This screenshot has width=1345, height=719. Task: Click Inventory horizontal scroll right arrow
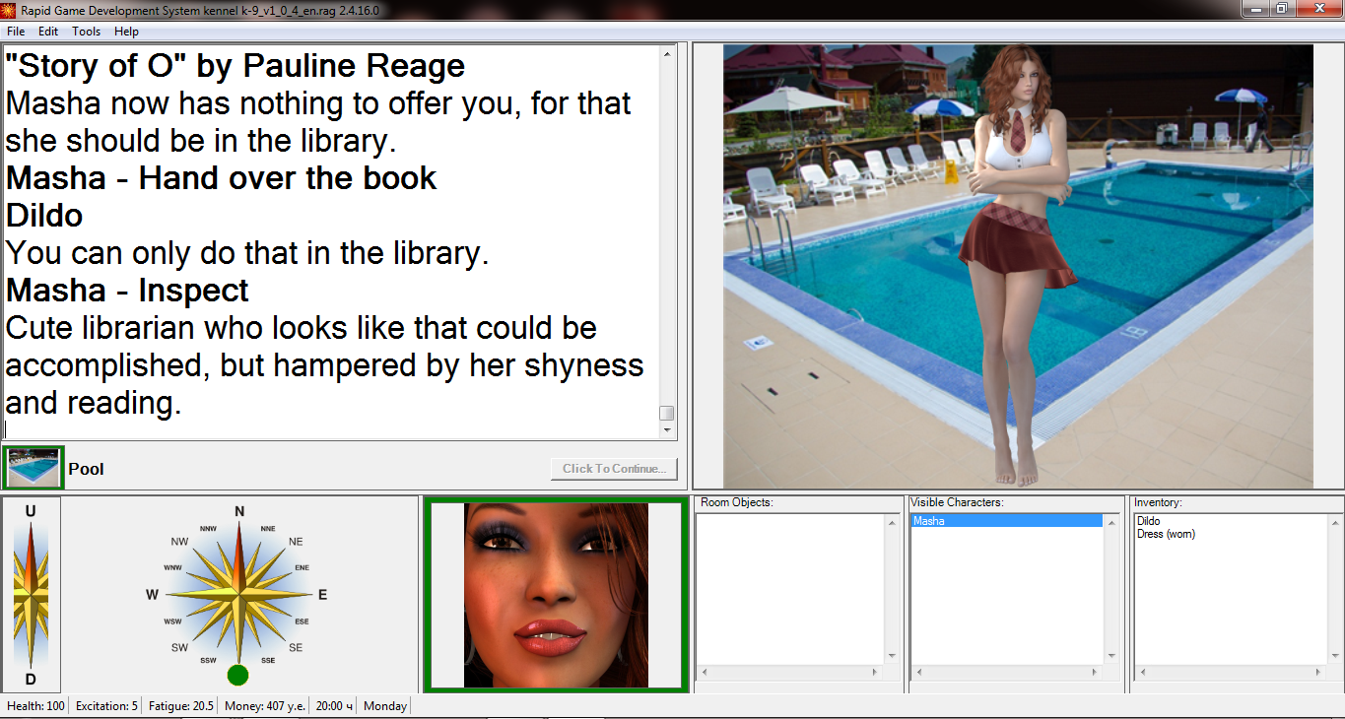click(x=1316, y=672)
